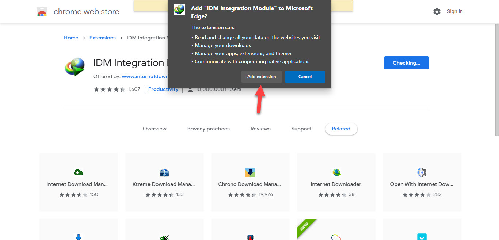Click the Internet Download Manager cloud icon
This screenshot has width=499, height=240.
pos(79,172)
